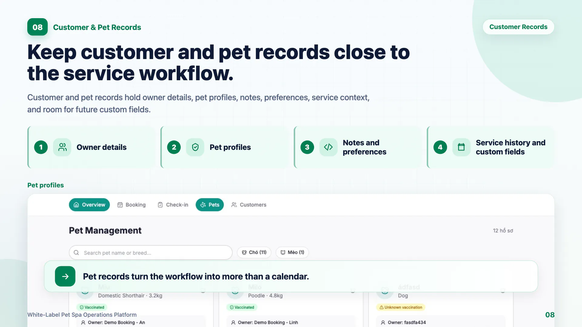Click the Vaccinated badge on the Poodle card
The width and height of the screenshot is (582, 327).
242,307
